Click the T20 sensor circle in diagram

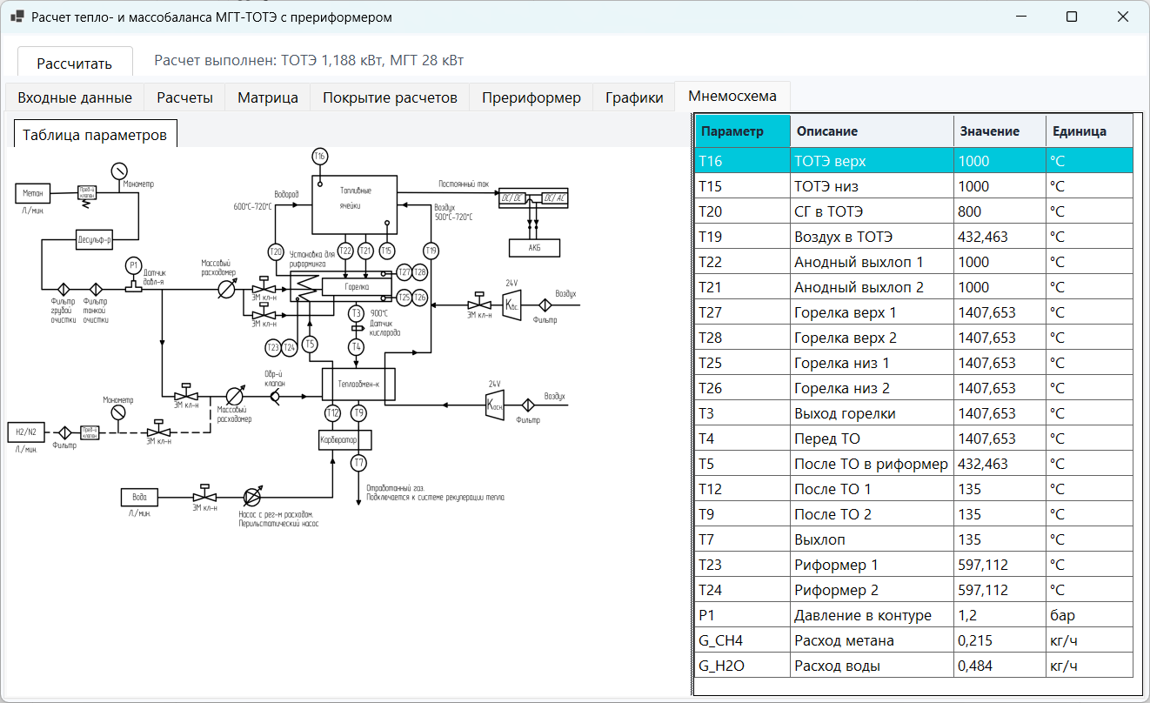click(275, 251)
